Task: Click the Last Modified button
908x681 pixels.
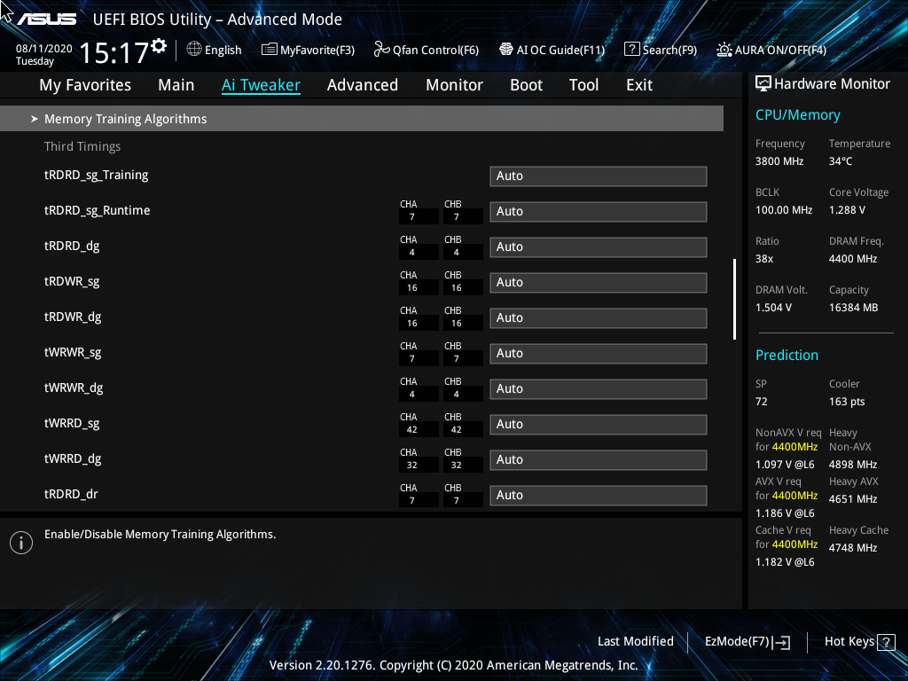Action: click(x=635, y=641)
